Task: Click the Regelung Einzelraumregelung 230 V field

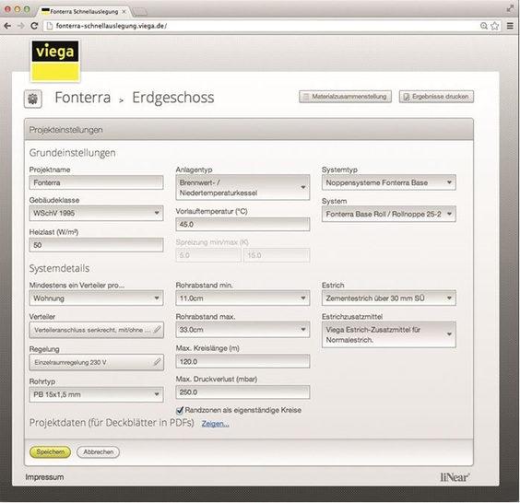Action: coord(96,362)
